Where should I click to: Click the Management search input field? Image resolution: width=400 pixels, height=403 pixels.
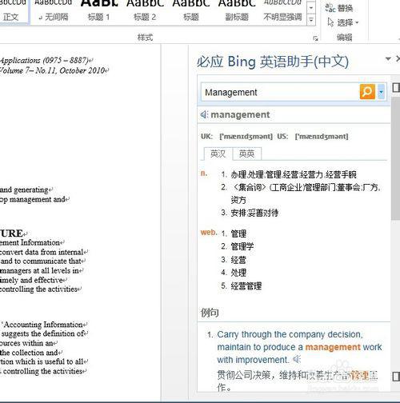click(x=280, y=92)
